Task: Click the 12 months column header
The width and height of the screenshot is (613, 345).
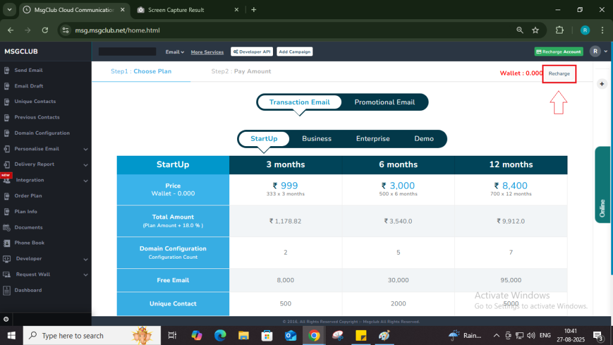Action: point(511,165)
